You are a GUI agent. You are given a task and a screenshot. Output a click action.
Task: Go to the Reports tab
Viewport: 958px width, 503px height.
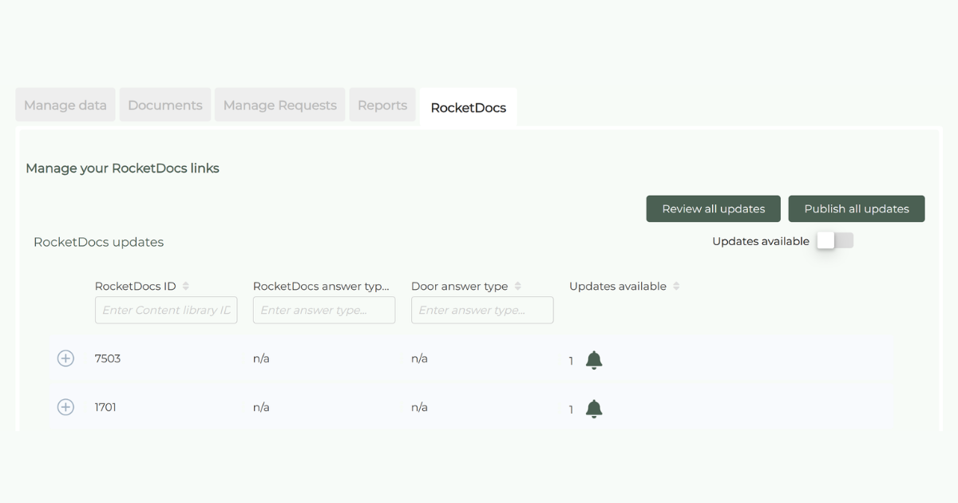pyautogui.click(x=382, y=105)
